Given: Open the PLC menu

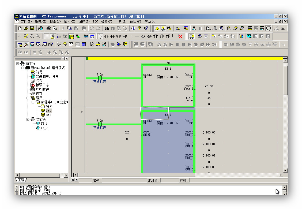Looking at the screenshot, I should click(x=95, y=21).
